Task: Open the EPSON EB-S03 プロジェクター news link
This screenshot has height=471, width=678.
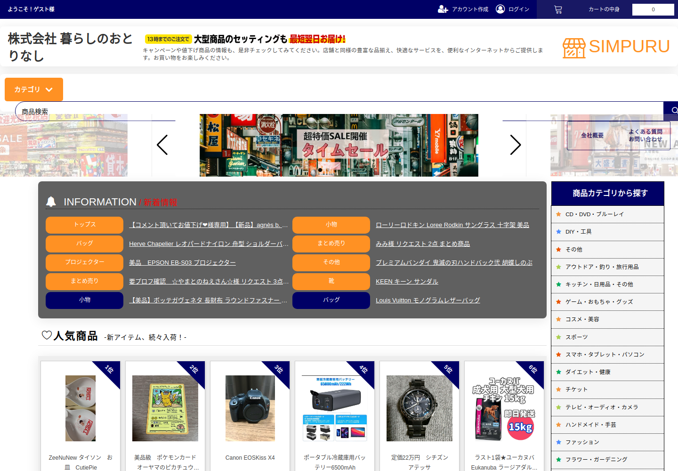Action: click(x=182, y=263)
